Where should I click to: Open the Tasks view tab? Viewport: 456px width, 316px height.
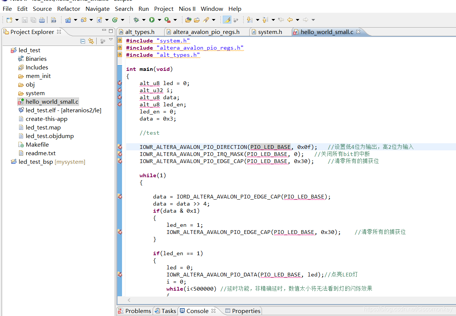coord(165,311)
